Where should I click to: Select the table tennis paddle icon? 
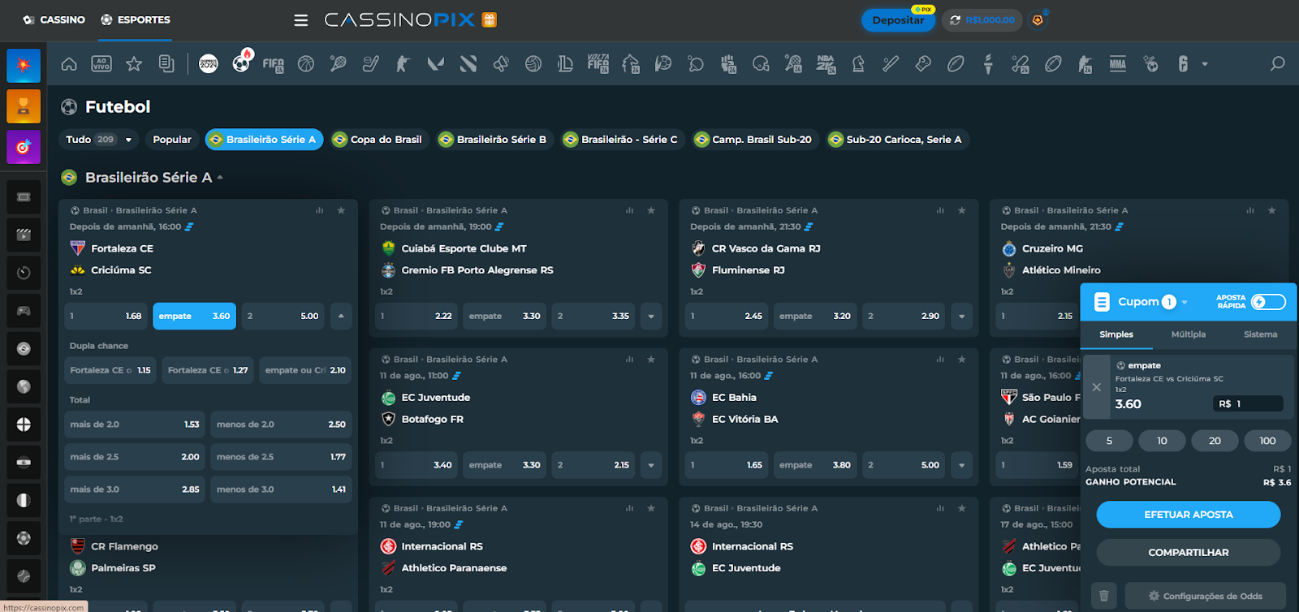pyautogui.click(x=696, y=64)
